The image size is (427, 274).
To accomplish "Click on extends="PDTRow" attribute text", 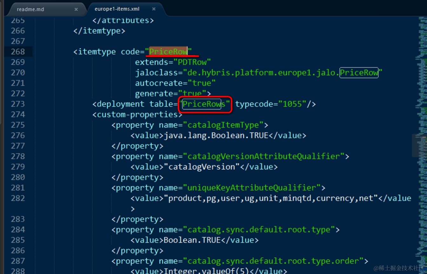I will (x=173, y=62).
